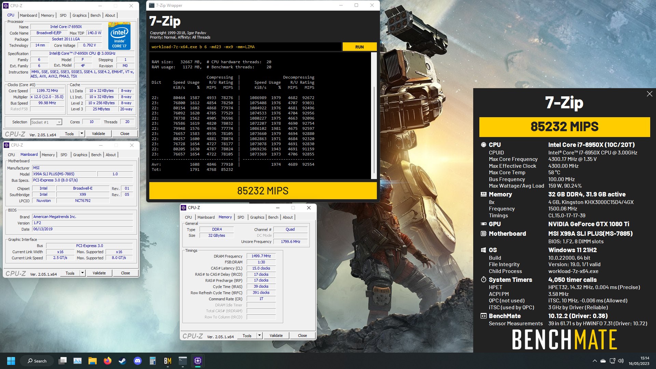Viewport: 656px width, 369px height.
Task: Click the Core Speed value 1199.72 MHz
Action: coord(47,91)
